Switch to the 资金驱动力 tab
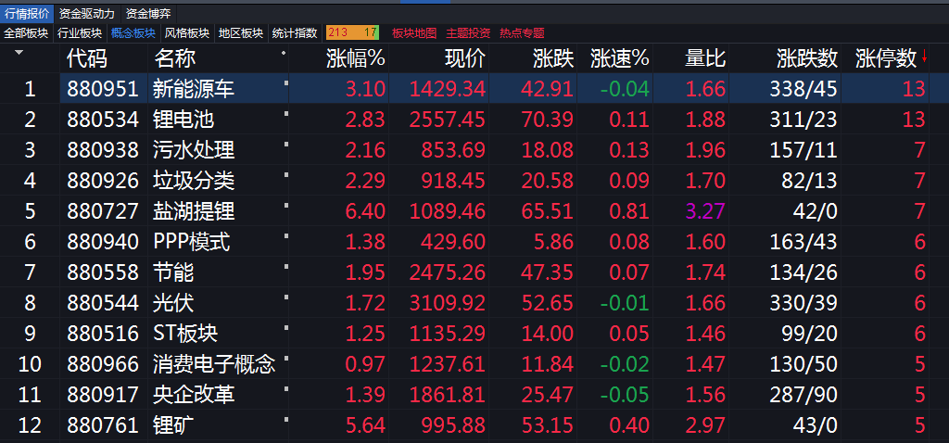Image resolution: width=949 pixels, height=443 pixels. [86, 13]
